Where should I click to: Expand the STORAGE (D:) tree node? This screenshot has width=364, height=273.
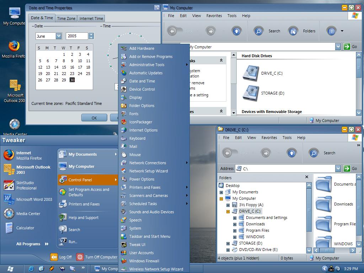pyautogui.click(x=228, y=243)
